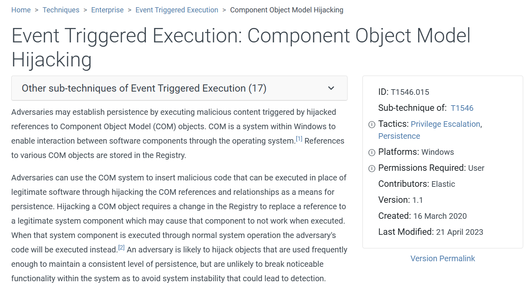Click the info icon beside Tactics
530x292 pixels.
pos(372,124)
